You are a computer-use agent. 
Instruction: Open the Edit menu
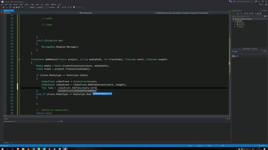(x=6, y=5)
